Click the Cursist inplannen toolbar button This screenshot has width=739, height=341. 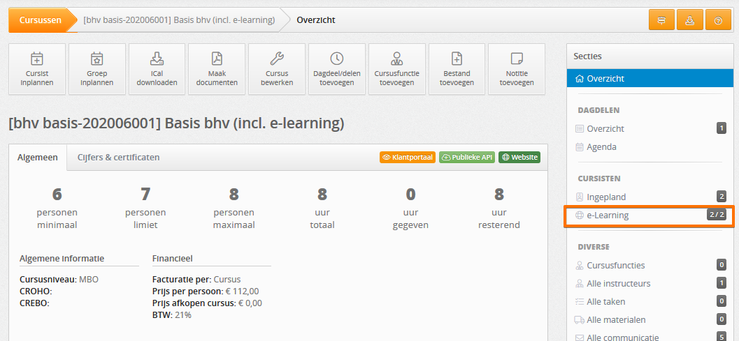tap(37, 69)
